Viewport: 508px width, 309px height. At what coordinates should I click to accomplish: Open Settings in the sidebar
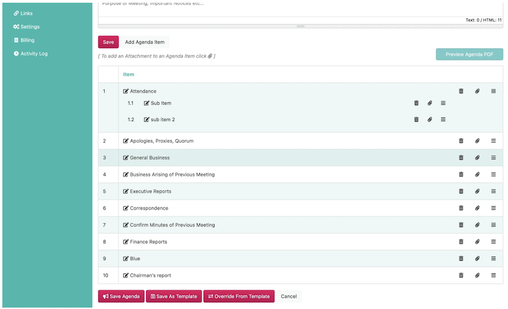point(27,27)
